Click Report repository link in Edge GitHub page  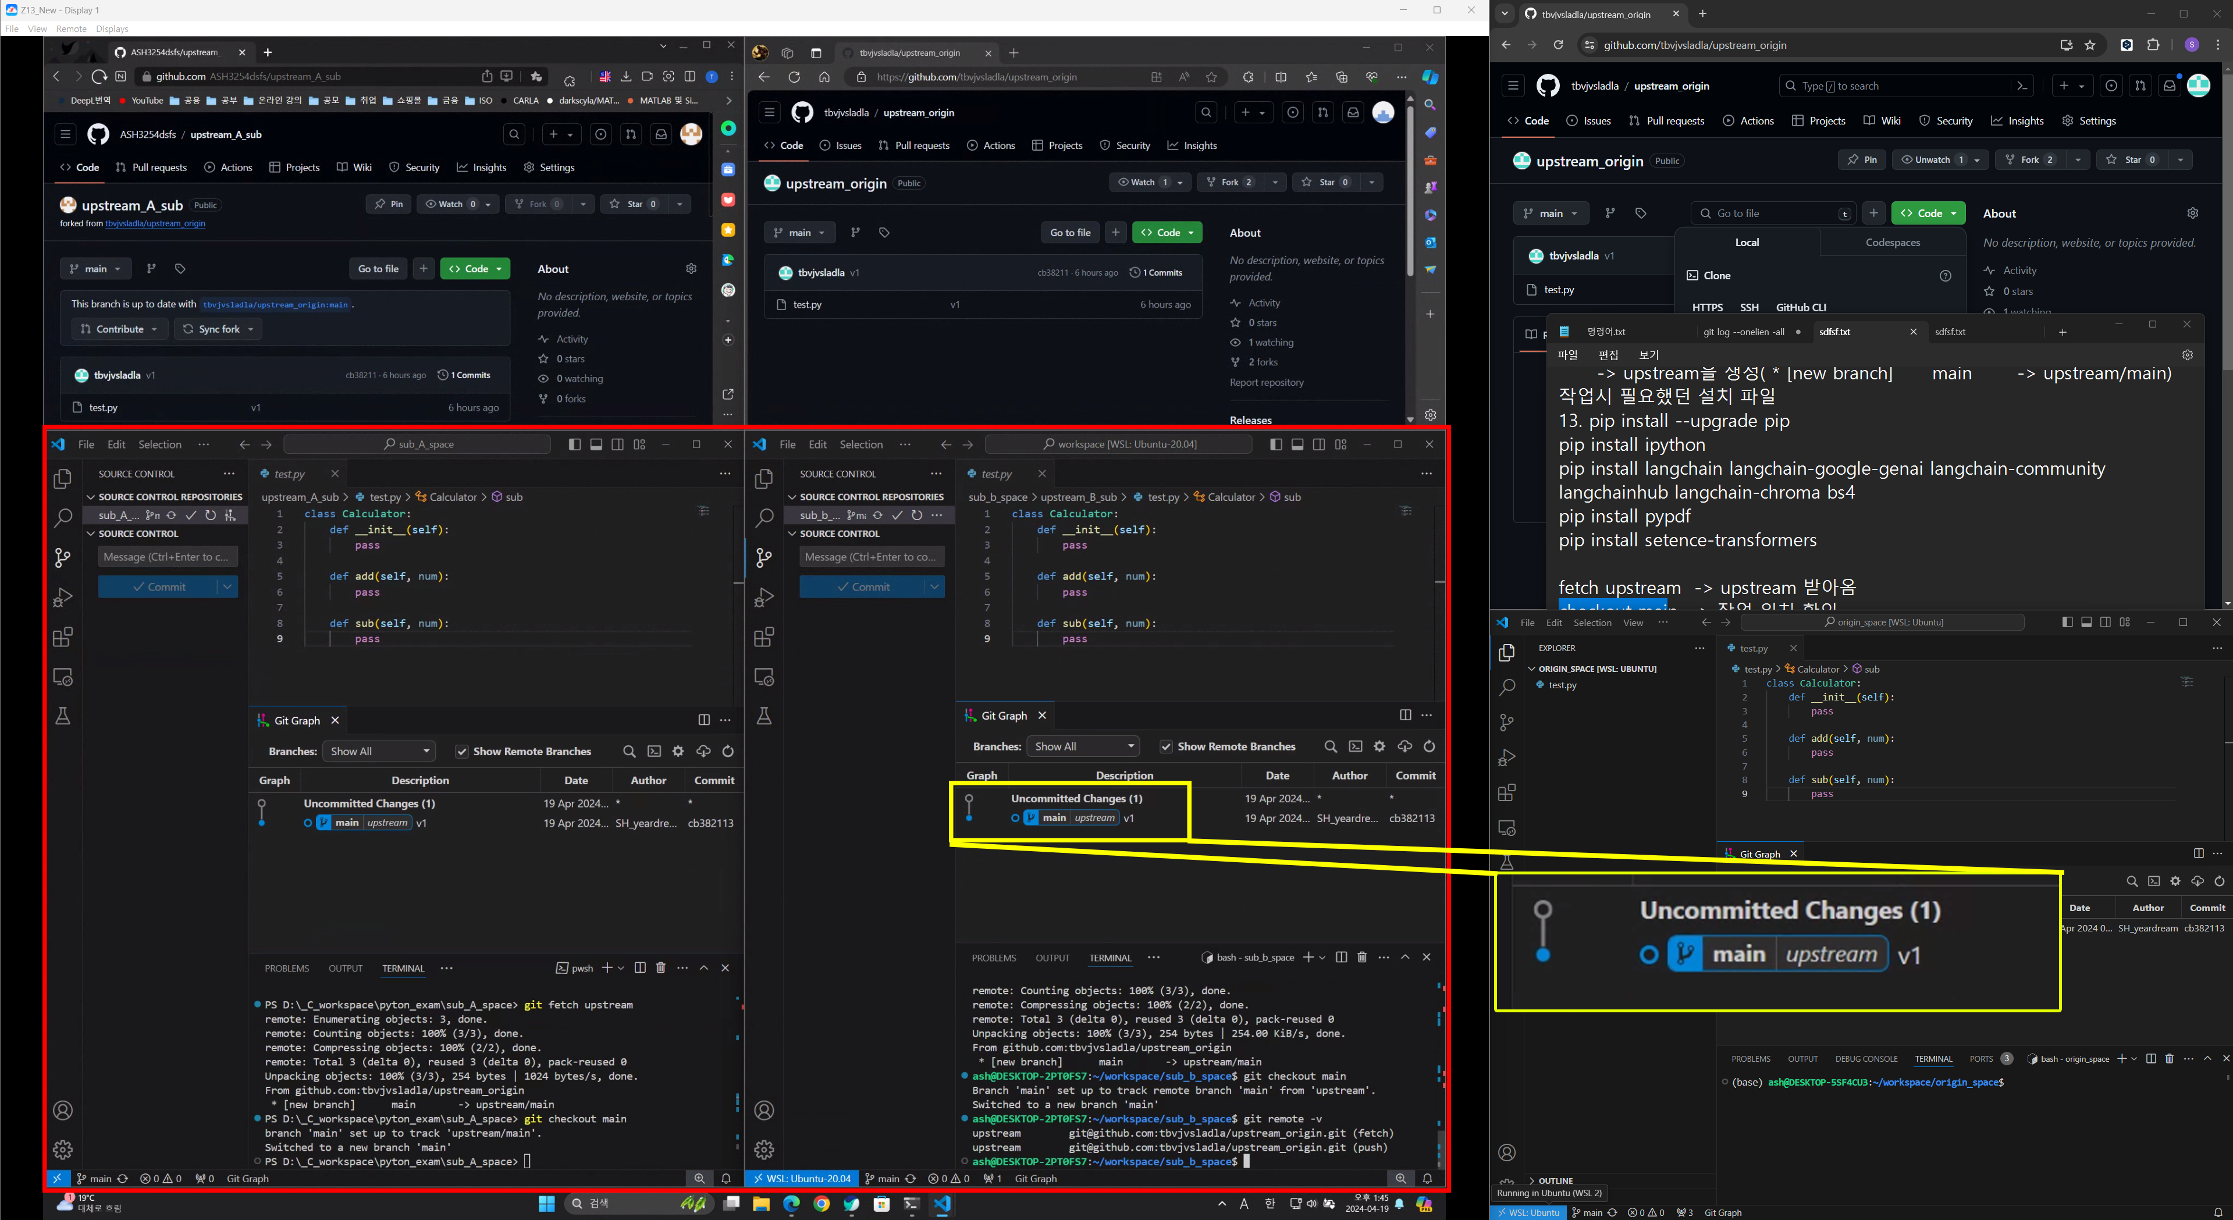[x=1265, y=382]
